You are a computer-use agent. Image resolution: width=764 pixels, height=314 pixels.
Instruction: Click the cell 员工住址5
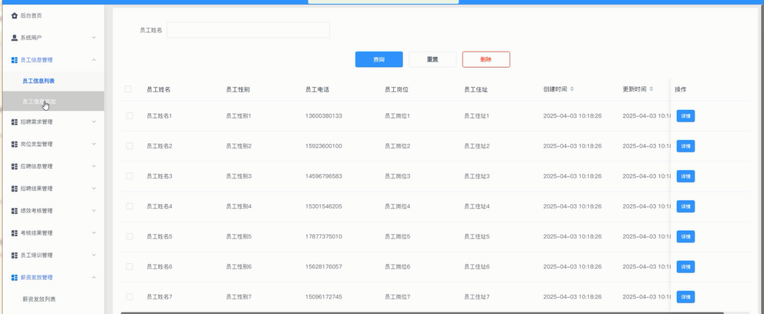(x=477, y=236)
